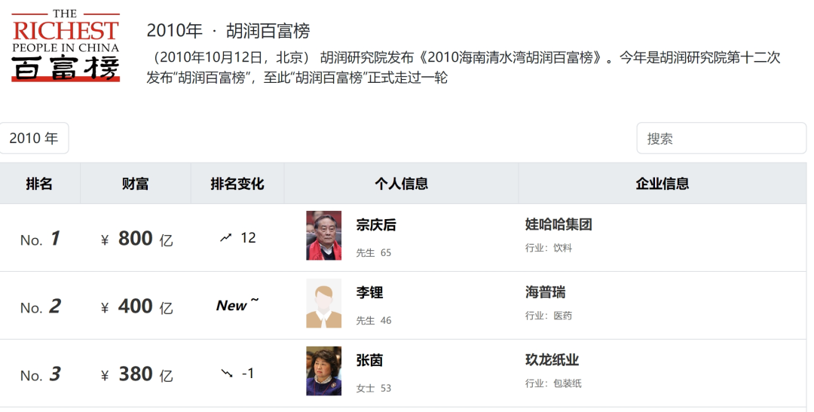Open 宗庆后's portrait photo

(323, 236)
